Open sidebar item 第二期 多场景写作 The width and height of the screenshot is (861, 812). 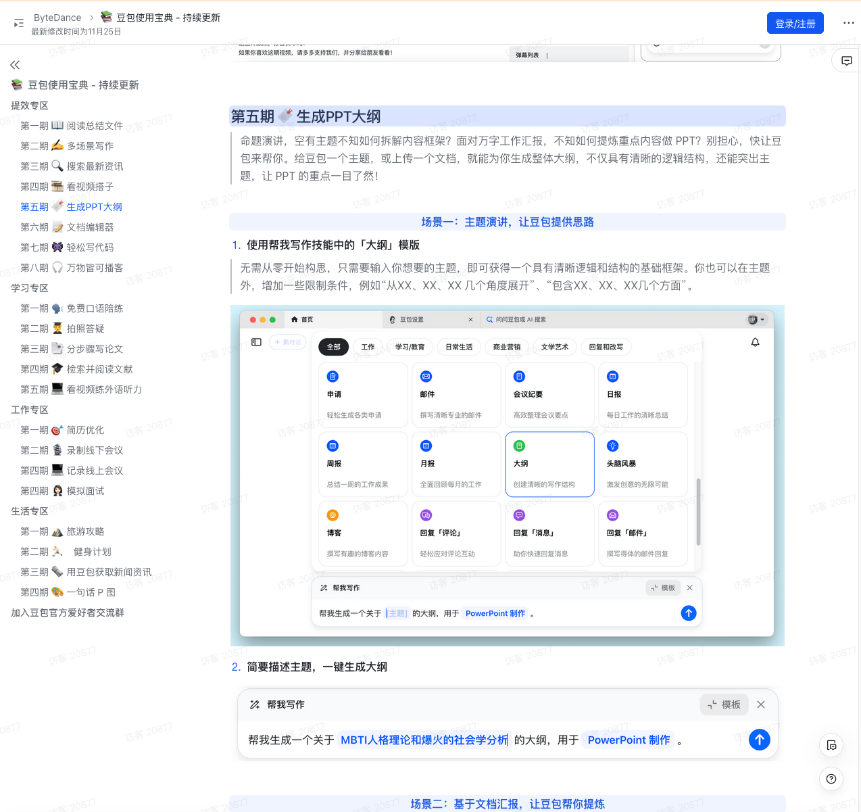tap(67, 146)
